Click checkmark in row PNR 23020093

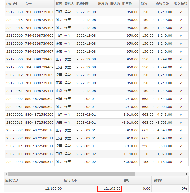[181, 162]
